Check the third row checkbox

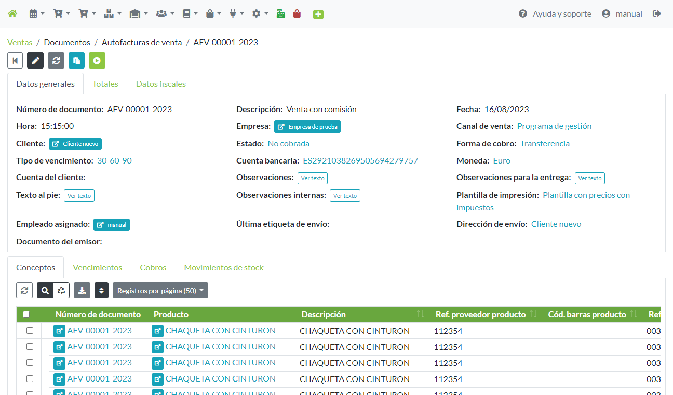click(x=30, y=363)
